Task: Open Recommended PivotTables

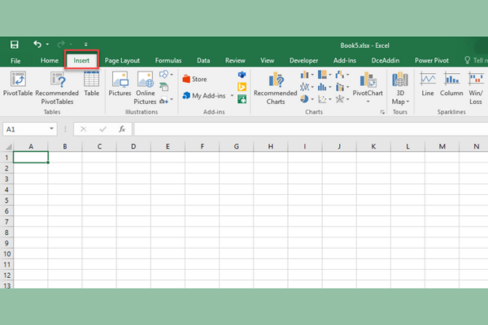Action: pos(57,88)
